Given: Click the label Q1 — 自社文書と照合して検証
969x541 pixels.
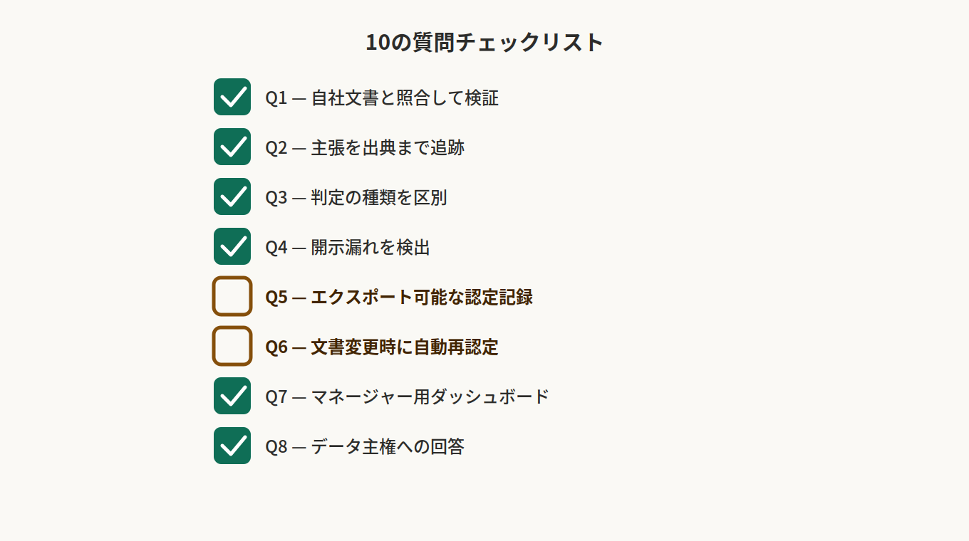Looking at the screenshot, I should [x=382, y=98].
